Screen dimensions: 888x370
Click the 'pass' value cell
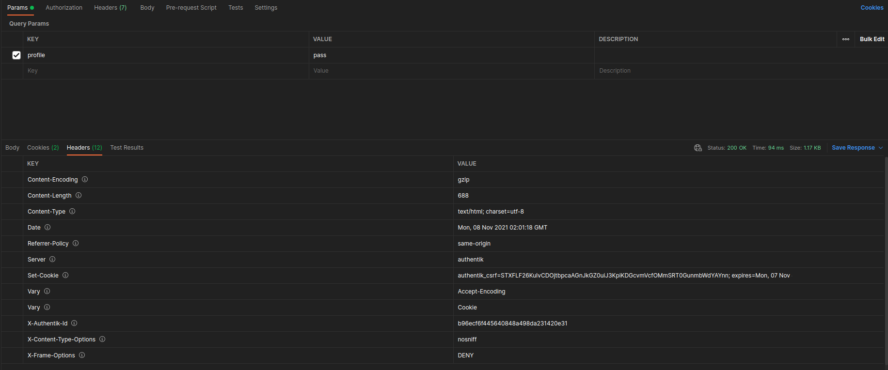tap(452, 55)
